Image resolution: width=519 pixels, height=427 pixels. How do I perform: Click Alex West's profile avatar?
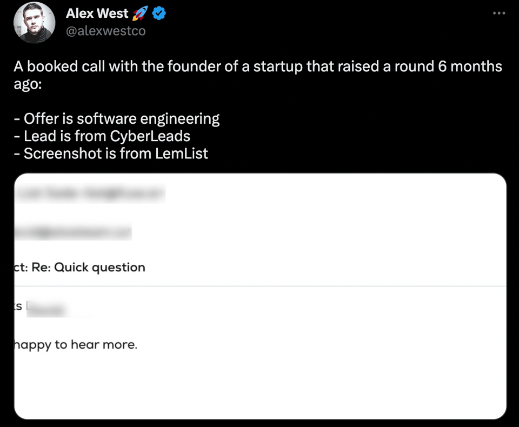34,22
